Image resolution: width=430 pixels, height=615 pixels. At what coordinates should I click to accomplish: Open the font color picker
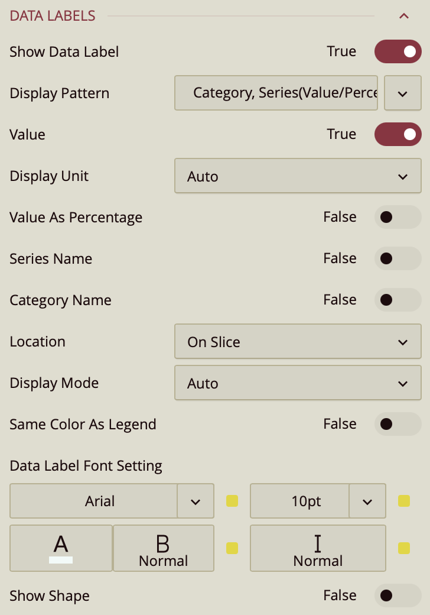[x=61, y=548]
